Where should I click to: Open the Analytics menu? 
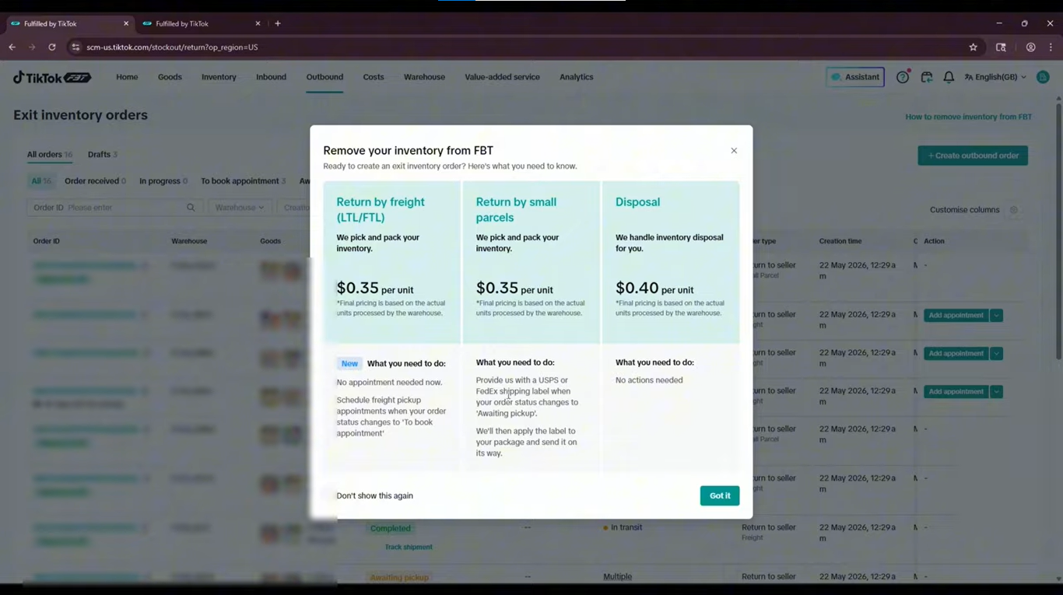pos(577,77)
